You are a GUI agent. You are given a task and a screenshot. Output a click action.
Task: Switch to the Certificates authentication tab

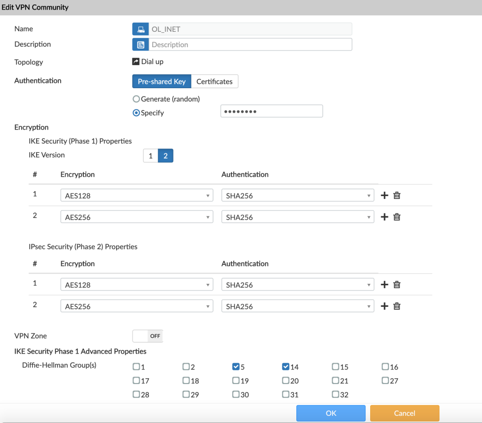(214, 81)
